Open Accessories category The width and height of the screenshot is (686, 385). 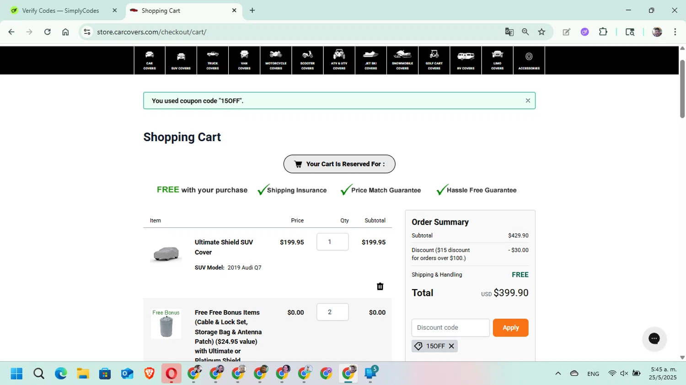529,60
